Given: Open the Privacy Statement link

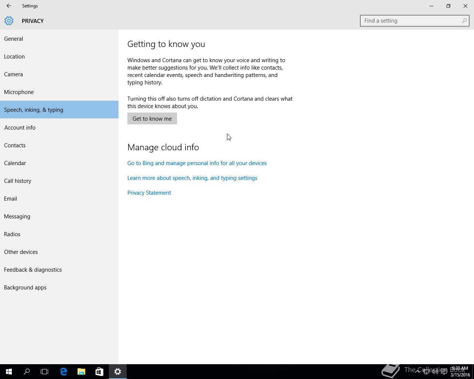Looking at the screenshot, I should coord(149,193).
